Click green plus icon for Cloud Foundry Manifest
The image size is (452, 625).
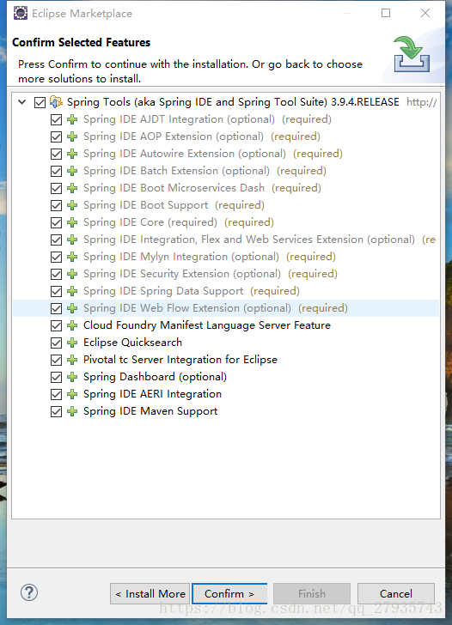(x=72, y=325)
